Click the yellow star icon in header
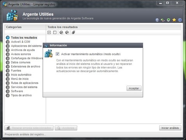This screenshot has width=186, height=140. (x=174, y=20)
